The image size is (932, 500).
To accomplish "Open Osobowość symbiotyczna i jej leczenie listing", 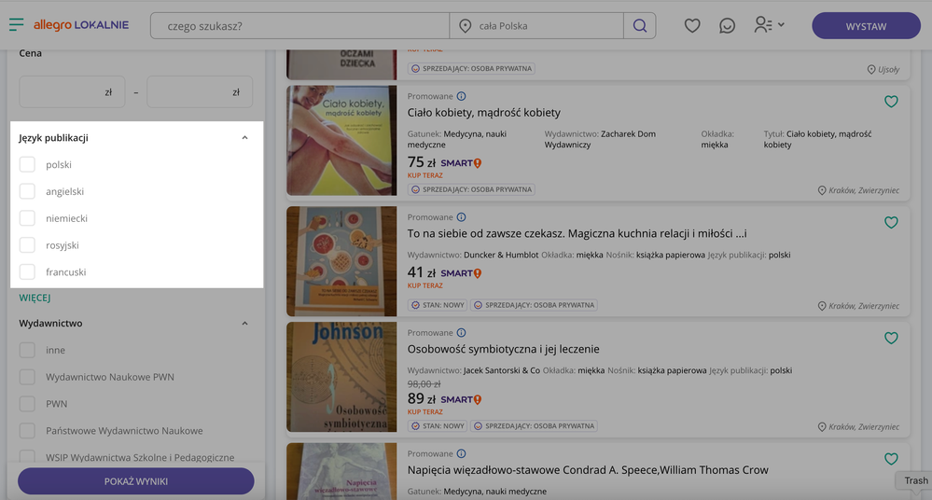I will [x=504, y=349].
